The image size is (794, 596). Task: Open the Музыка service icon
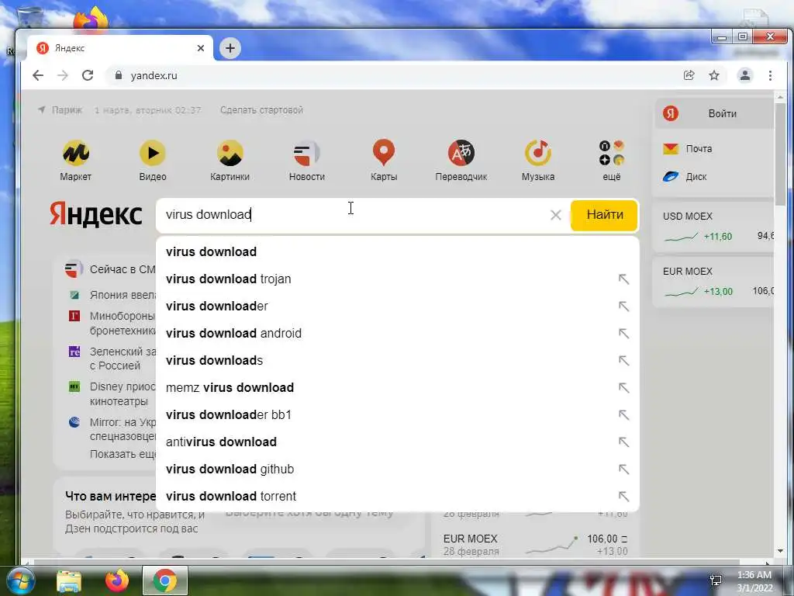(x=538, y=153)
